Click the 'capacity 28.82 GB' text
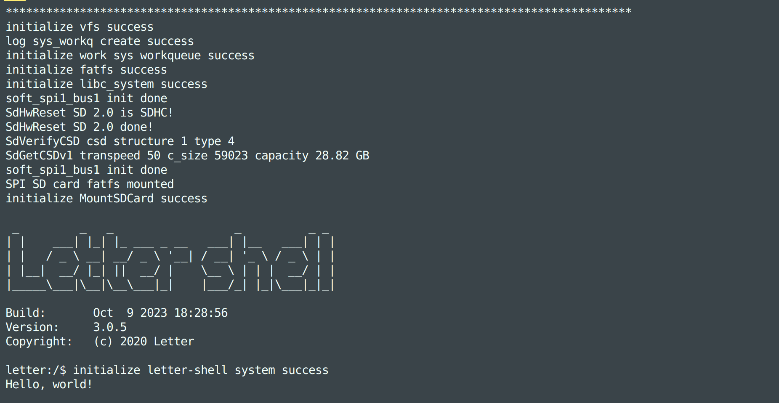Viewport: 779px width, 403px height. 312,156
